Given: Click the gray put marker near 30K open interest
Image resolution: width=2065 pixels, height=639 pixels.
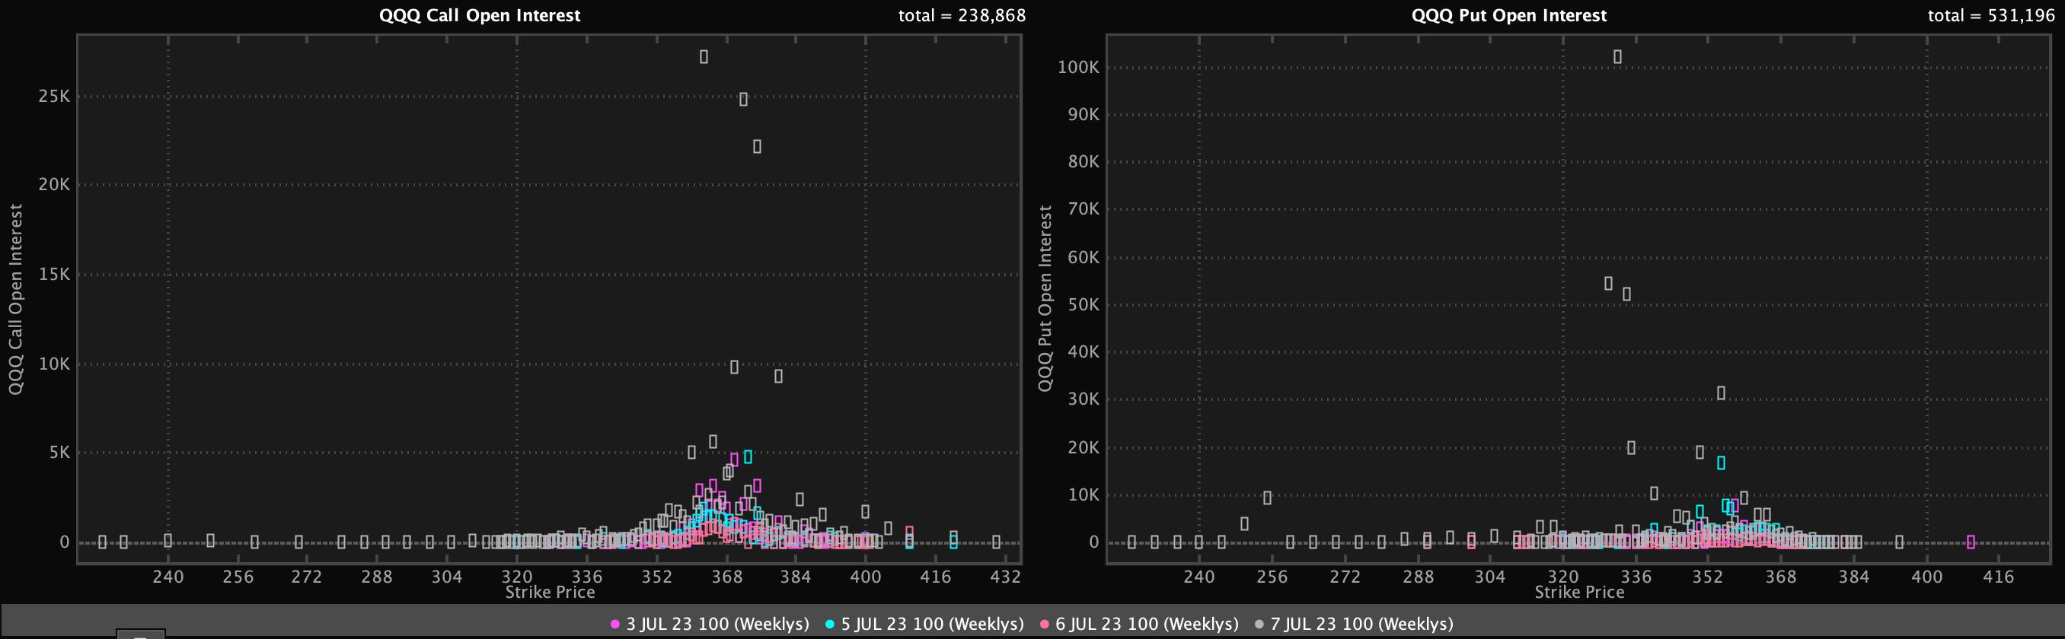Looking at the screenshot, I should [1721, 393].
